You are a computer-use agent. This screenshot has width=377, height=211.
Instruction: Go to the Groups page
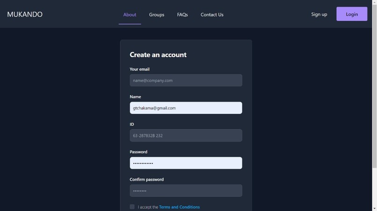tap(157, 14)
